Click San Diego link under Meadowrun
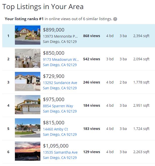Image resolution: width=155 pixels, height=166 pixels. pyautogui.click(x=60, y=65)
